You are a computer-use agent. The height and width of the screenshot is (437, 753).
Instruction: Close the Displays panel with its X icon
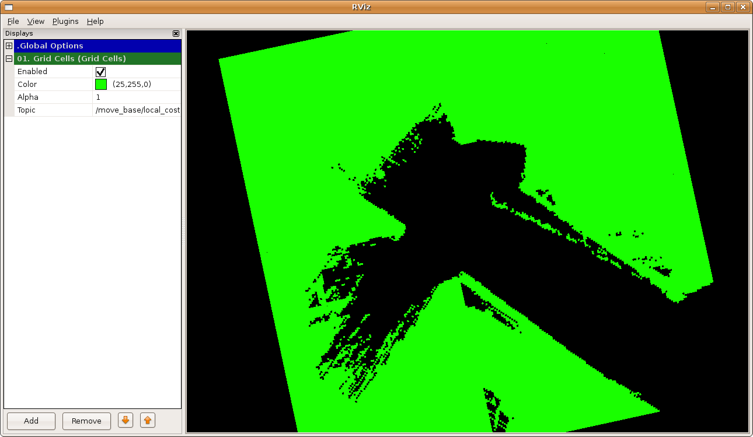(x=176, y=34)
